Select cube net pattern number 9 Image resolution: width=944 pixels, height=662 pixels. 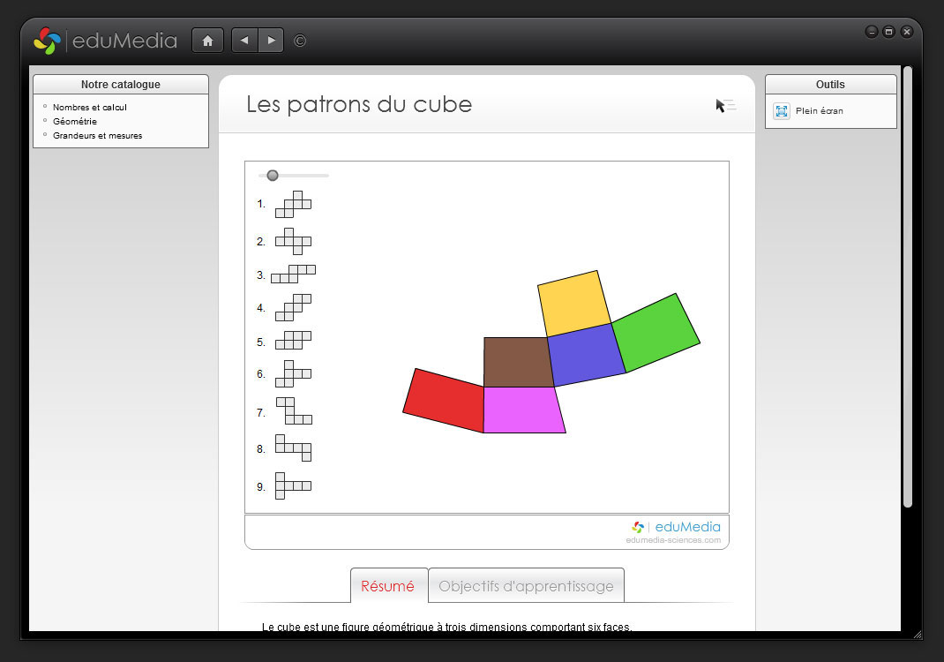click(x=293, y=485)
